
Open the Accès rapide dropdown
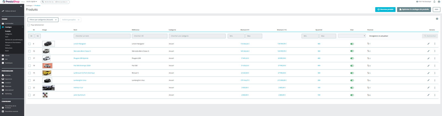tap(31, 2)
